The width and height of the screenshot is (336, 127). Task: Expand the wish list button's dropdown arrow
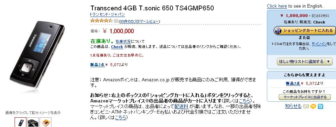[329, 62]
